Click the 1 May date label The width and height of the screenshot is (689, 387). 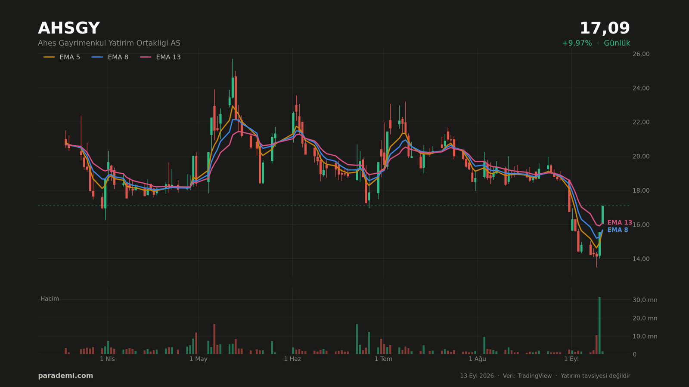pyautogui.click(x=199, y=359)
